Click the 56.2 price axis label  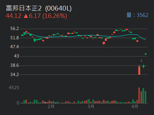(14, 28)
